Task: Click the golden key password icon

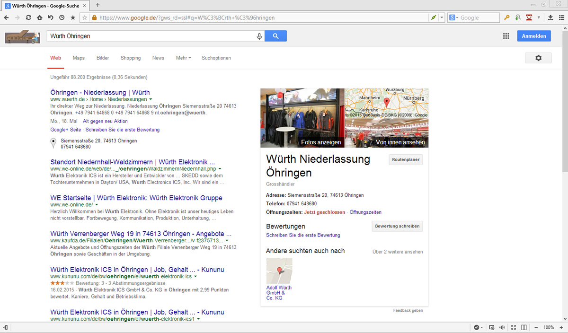Action: 506,18
